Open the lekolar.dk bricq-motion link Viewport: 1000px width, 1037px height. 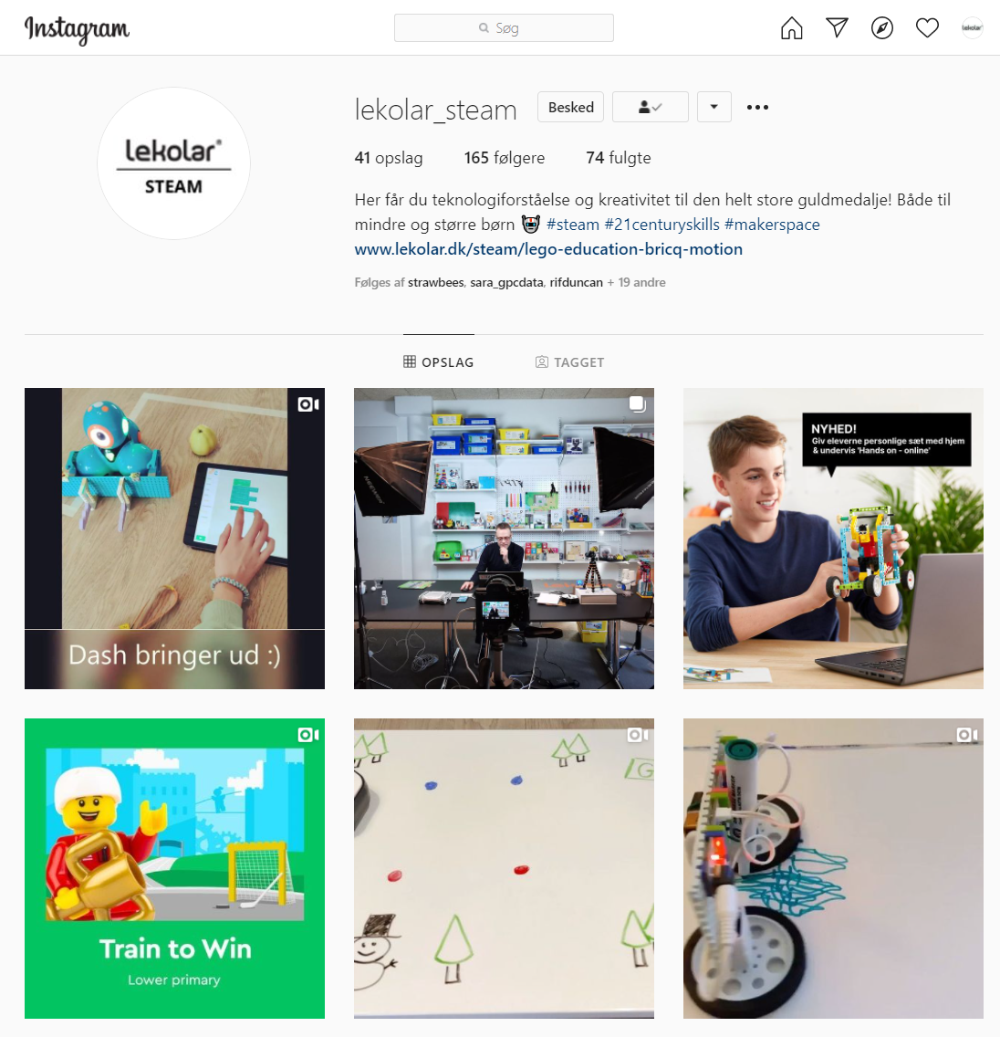(x=548, y=249)
